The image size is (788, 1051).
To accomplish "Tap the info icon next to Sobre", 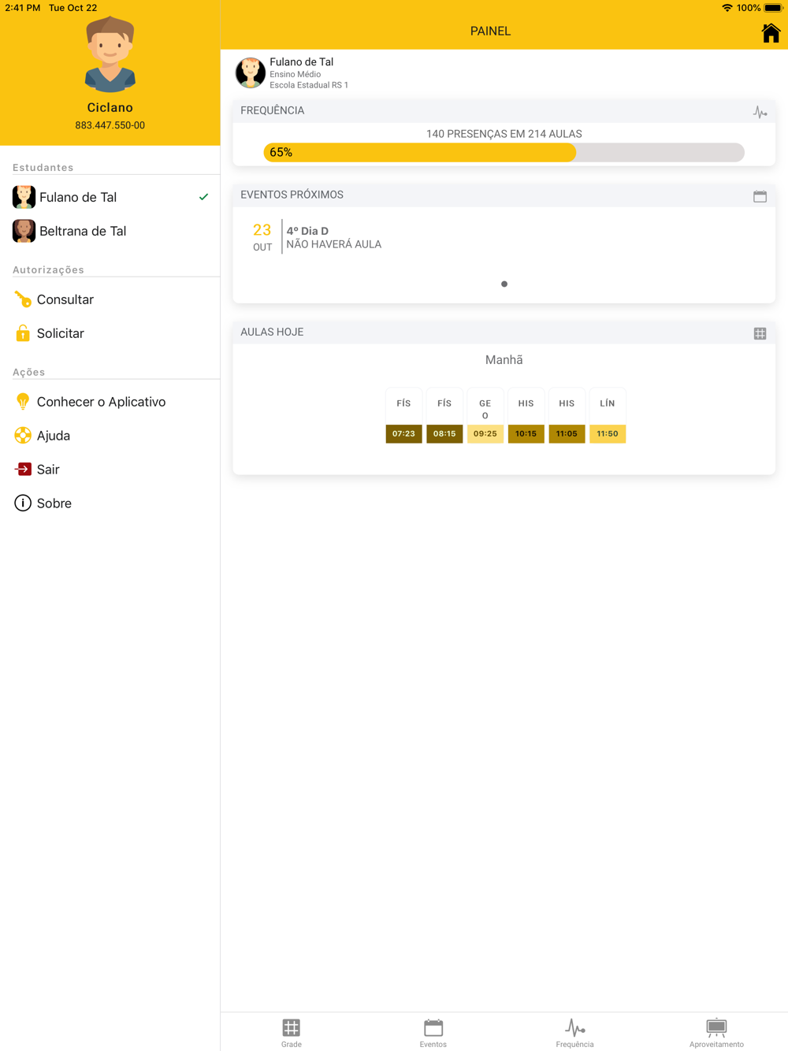I will (x=23, y=503).
